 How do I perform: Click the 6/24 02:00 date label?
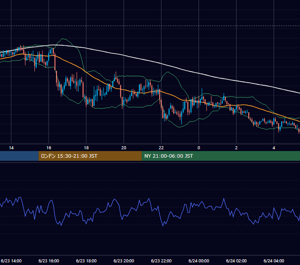(236, 261)
